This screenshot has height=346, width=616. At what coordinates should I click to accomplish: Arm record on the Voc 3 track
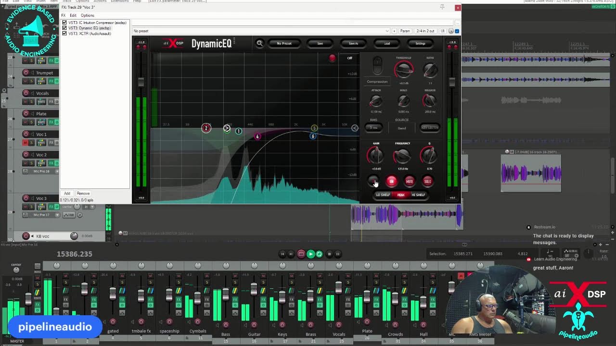(26, 198)
